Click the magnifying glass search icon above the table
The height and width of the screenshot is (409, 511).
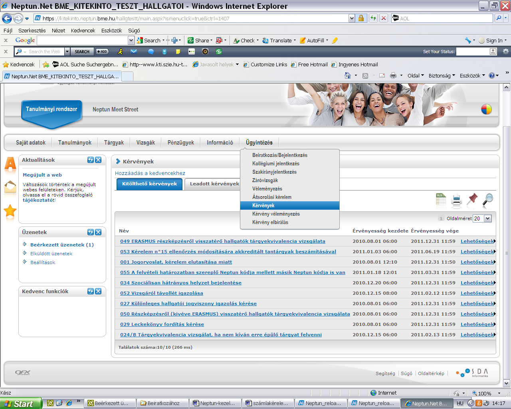pyautogui.click(x=487, y=200)
